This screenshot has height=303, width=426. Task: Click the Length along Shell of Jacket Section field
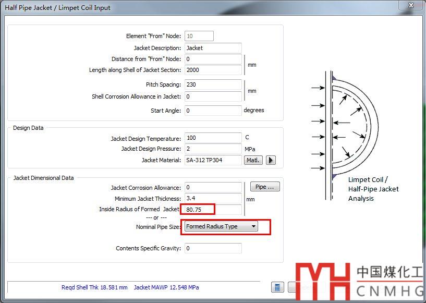pyautogui.click(x=213, y=70)
